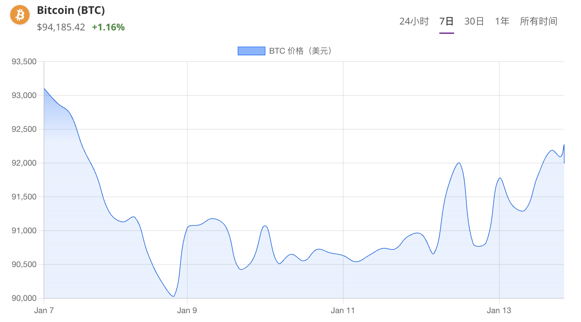
Task: Click the Jan 9 x-axis label
Action: (x=187, y=311)
